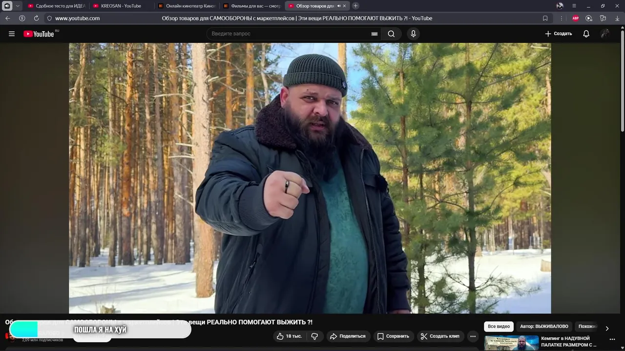The height and width of the screenshot is (351, 625).
Task: Select the Автор: ВЫЖИВАЛОВО chip
Action: click(544, 327)
